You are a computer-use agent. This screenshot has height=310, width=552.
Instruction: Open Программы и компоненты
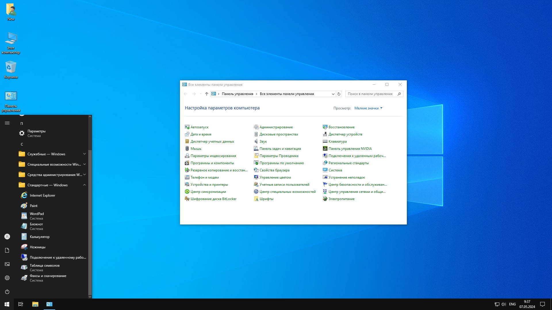(x=212, y=163)
